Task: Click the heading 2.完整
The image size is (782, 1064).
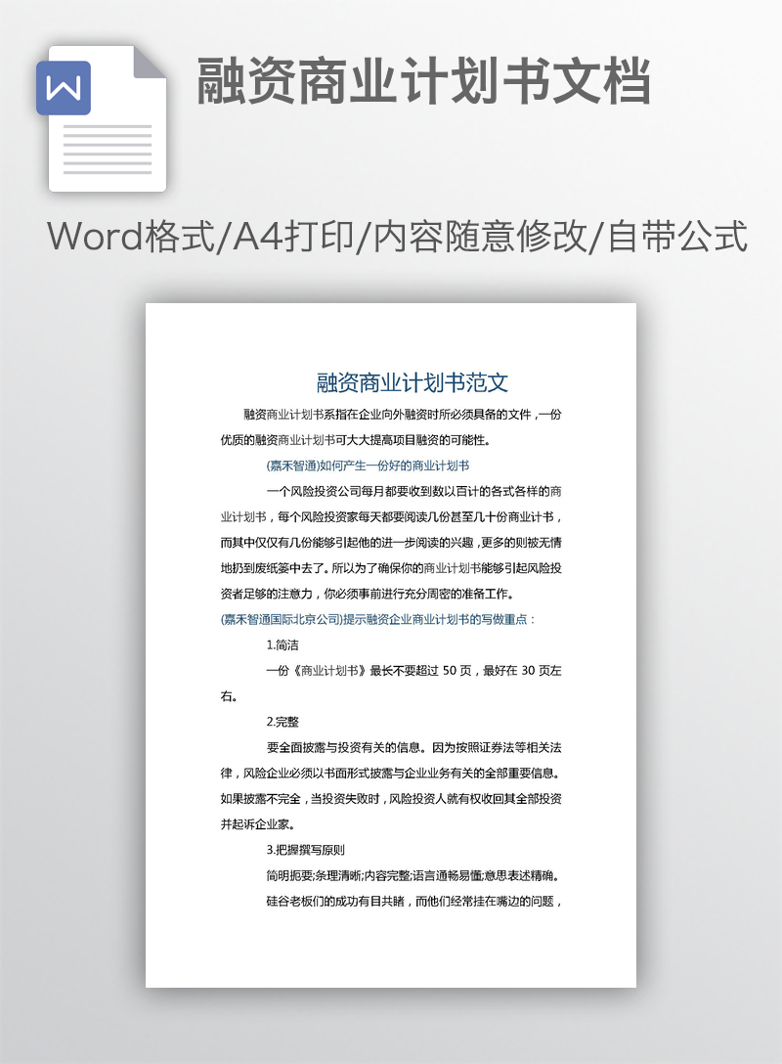Action: tap(282, 722)
